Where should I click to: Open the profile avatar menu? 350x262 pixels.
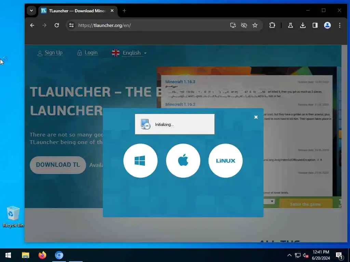pos(327,25)
